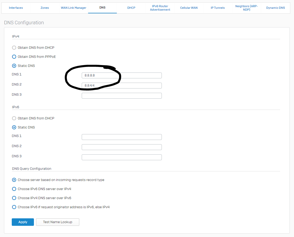Select IPv6 Obtain DNS from DHCP

14,118
